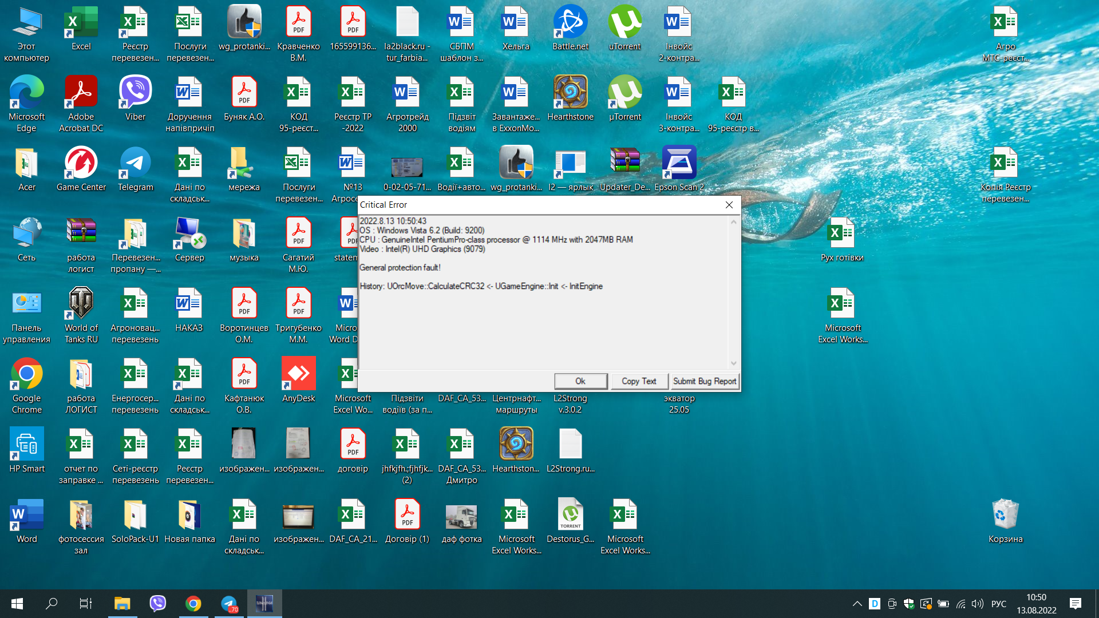
Task: Open the Hearthstone shortcut next to µTorrent
Action: pyautogui.click(x=570, y=93)
